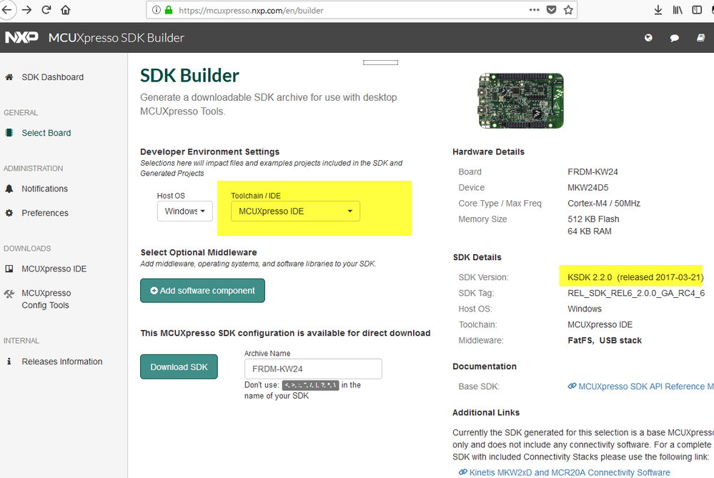The width and height of the screenshot is (714, 478).
Task: Open the Toolchain / IDE dropdown
Action: click(x=295, y=211)
